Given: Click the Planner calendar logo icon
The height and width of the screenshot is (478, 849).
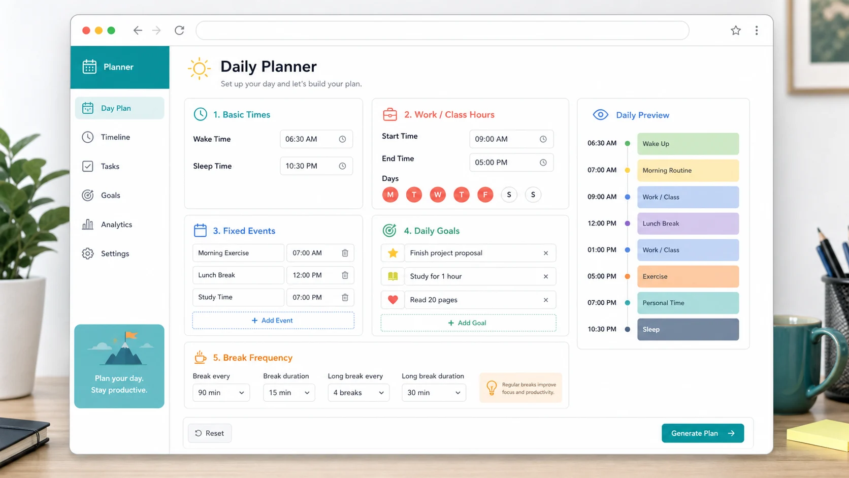Looking at the screenshot, I should click(89, 67).
